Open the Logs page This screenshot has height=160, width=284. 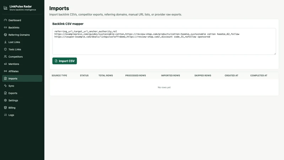(22, 115)
